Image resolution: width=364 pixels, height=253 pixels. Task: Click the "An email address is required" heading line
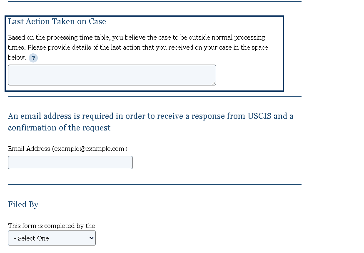tap(150, 116)
